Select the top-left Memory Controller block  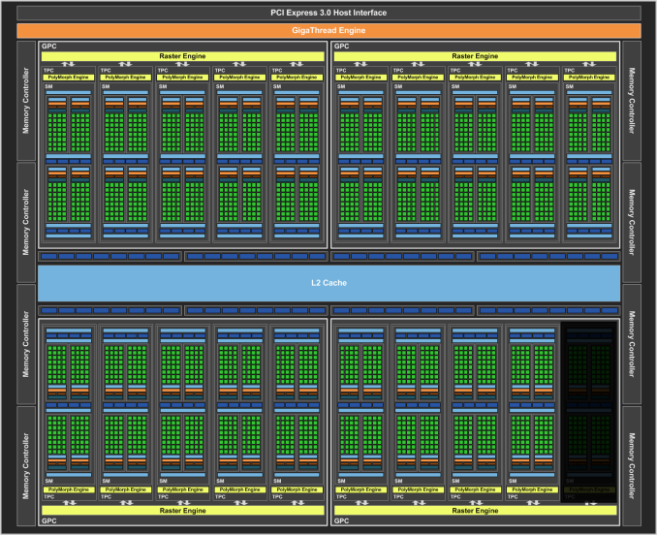26,101
